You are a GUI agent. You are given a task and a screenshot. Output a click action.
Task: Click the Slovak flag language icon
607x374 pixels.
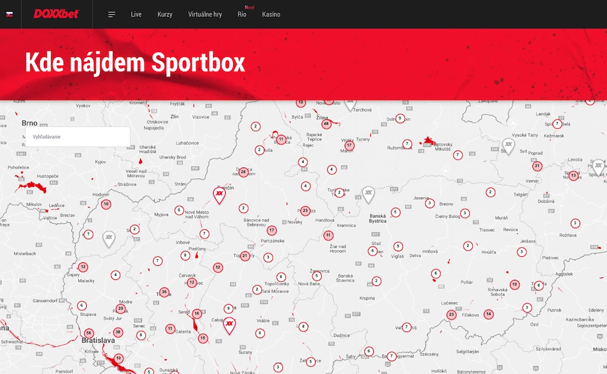click(10, 15)
